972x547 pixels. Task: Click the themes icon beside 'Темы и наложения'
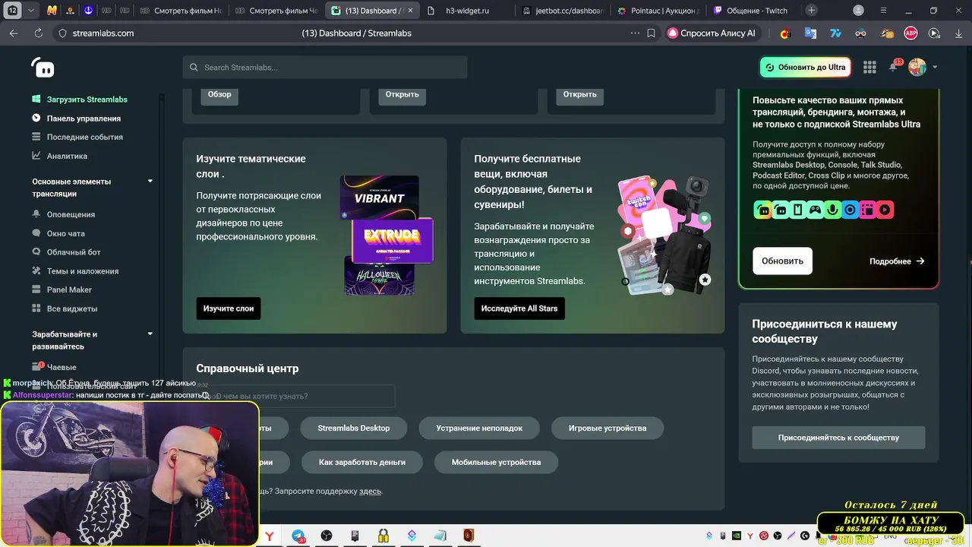click(x=36, y=271)
